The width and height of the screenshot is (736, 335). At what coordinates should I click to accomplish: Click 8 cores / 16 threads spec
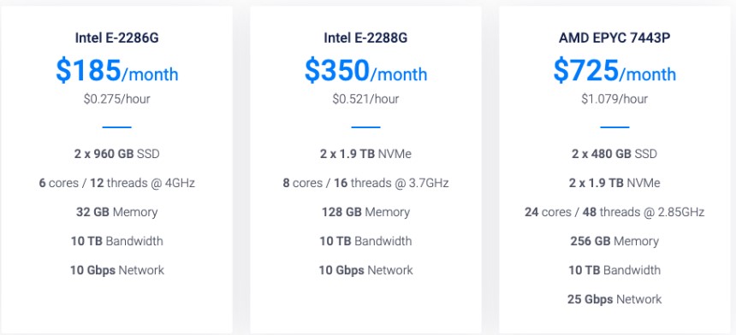(365, 183)
